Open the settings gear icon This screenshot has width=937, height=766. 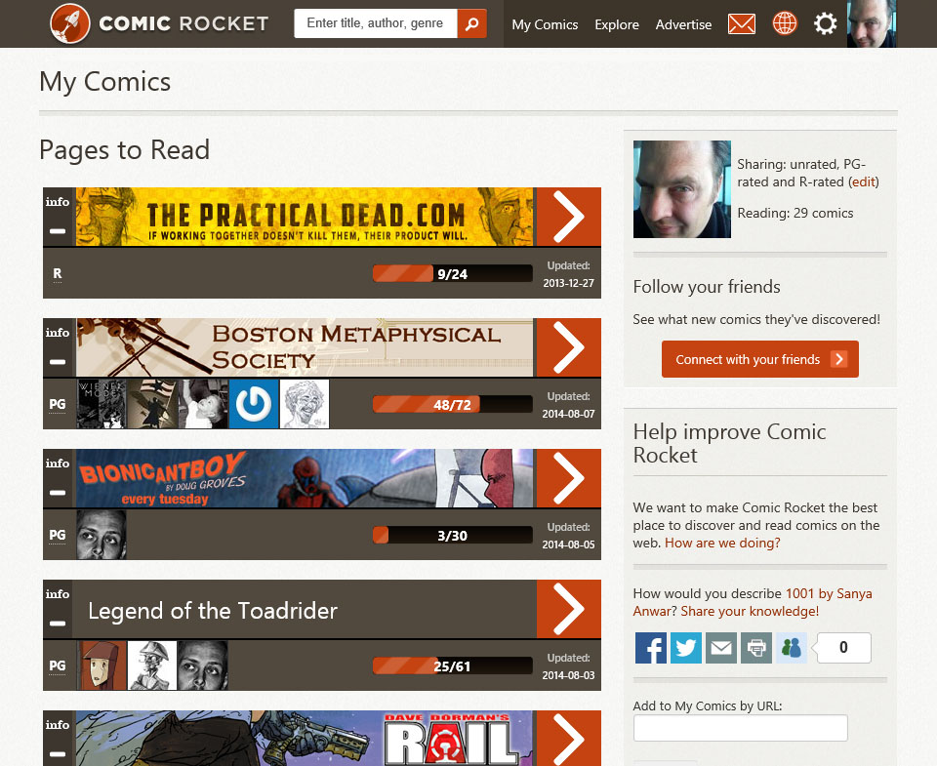(x=826, y=23)
